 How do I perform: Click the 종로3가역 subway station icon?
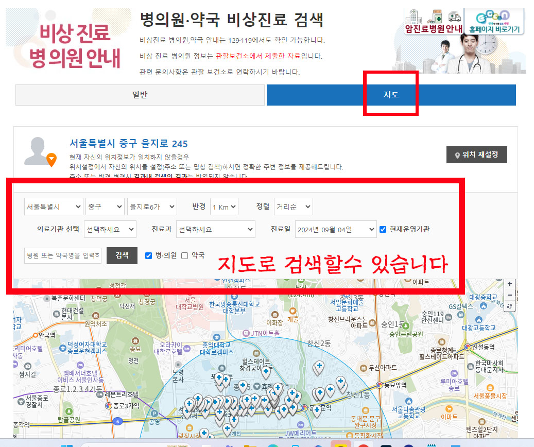tap(109, 406)
